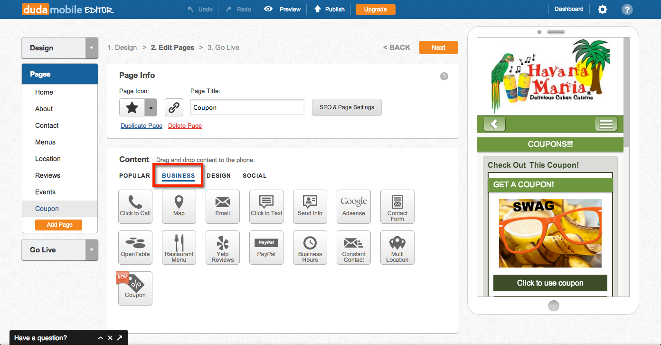Go to step 1. Design breadcrumb
The width and height of the screenshot is (661, 345).
tap(122, 48)
